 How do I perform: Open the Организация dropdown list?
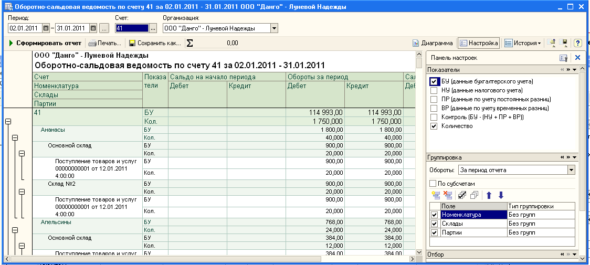tap(275, 28)
